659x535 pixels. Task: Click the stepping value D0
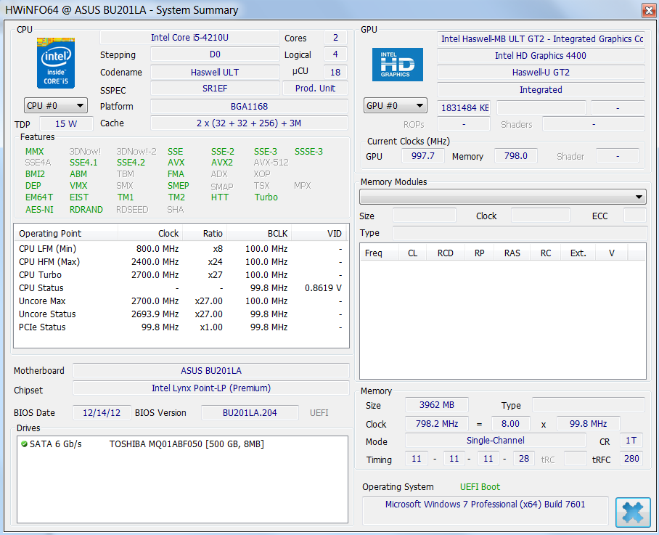pos(215,54)
